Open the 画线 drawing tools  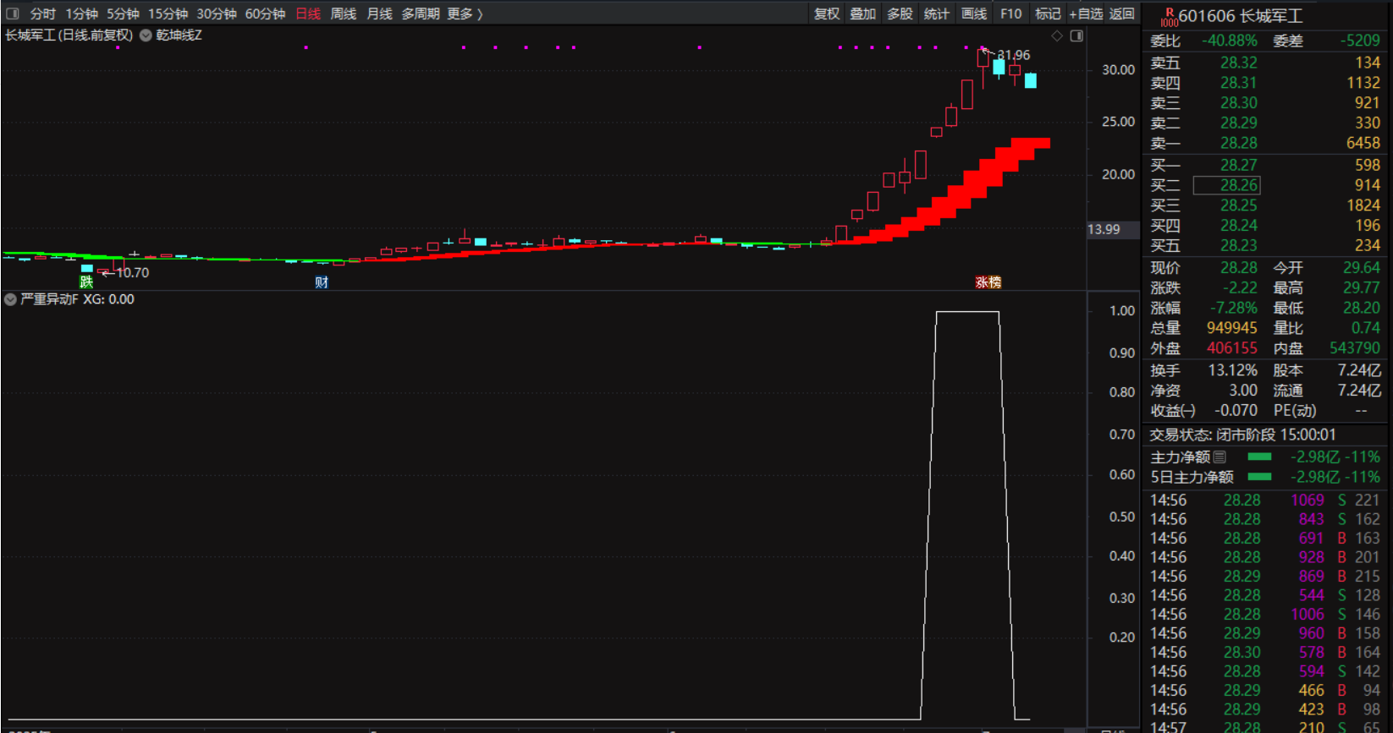pos(974,14)
